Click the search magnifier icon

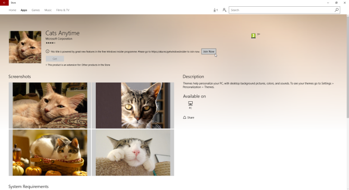click(x=336, y=10)
